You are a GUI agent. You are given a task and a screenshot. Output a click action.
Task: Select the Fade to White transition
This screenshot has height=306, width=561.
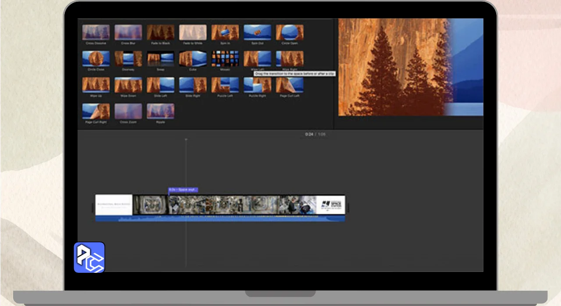coord(193,32)
